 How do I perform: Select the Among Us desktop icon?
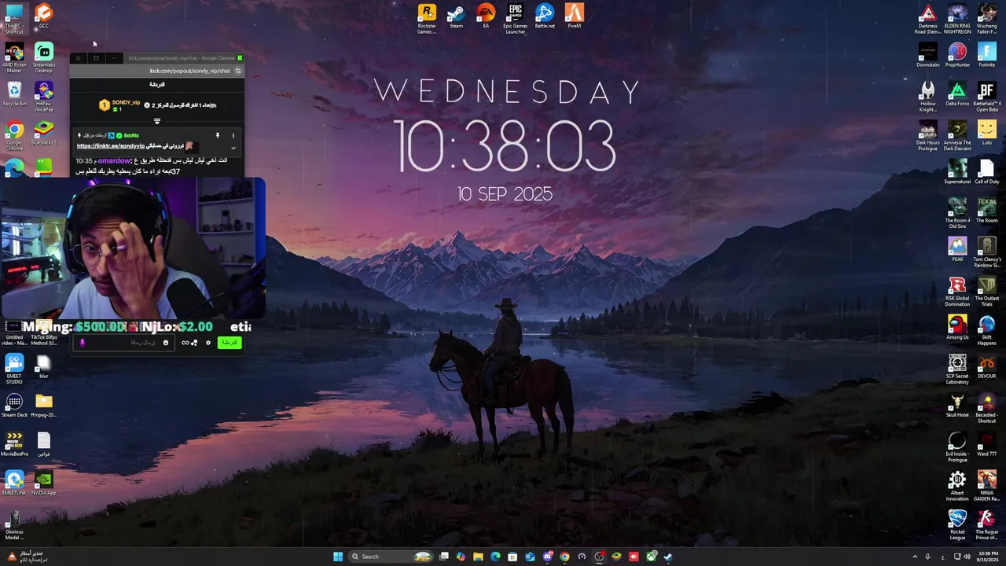click(x=957, y=327)
